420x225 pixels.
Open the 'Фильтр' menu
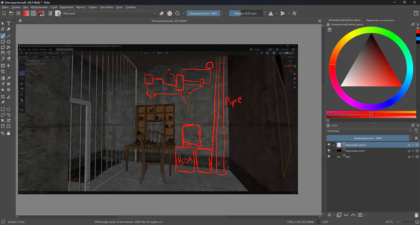[81, 7]
